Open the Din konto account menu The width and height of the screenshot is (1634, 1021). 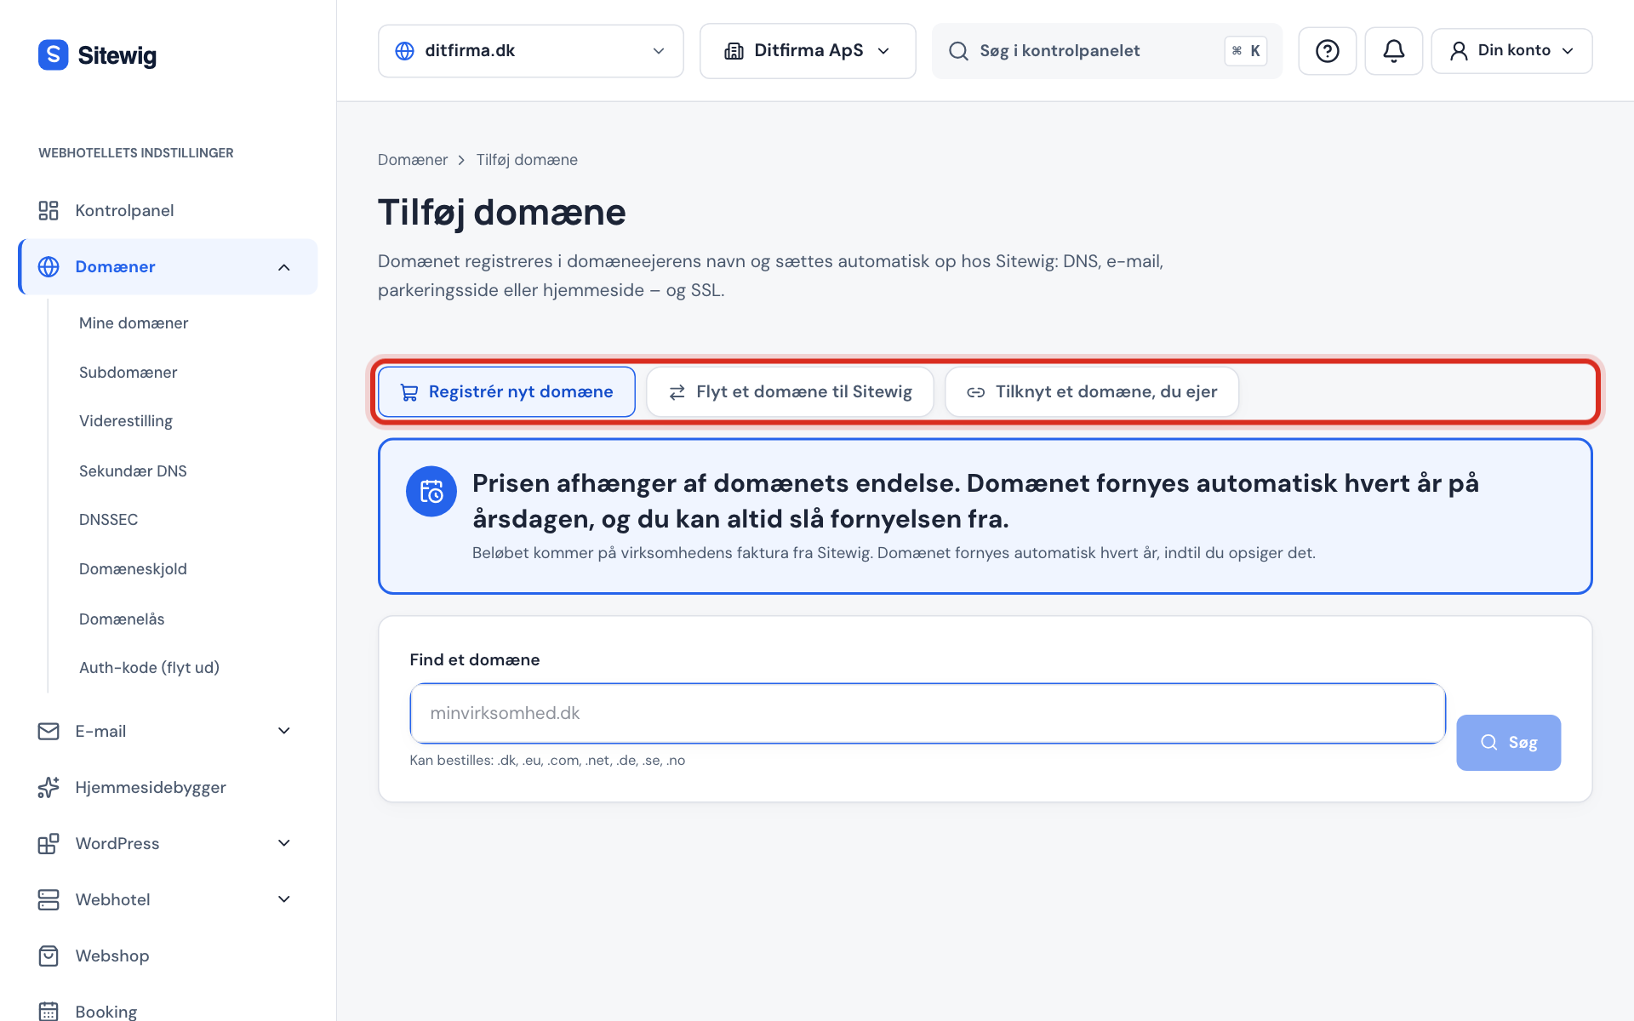1511,51
